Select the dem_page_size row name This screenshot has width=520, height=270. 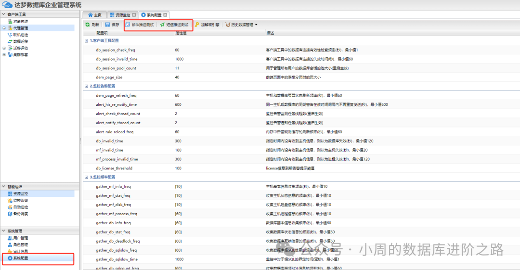coord(109,77)
